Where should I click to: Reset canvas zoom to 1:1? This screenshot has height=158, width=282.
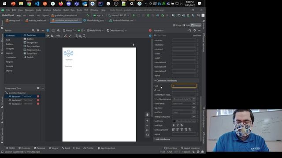pos(147,130)
